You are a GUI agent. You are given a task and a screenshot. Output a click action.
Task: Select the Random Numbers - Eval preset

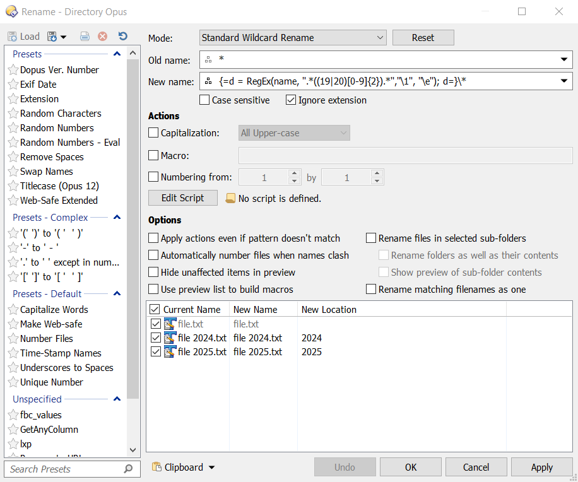70,142
